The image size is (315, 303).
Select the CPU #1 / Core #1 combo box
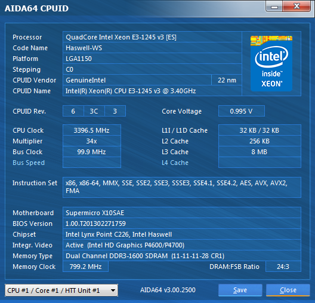pos(61,290)
